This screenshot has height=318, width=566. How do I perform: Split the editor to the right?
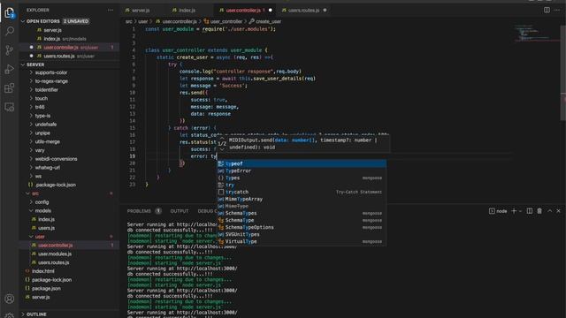[547, 10]
